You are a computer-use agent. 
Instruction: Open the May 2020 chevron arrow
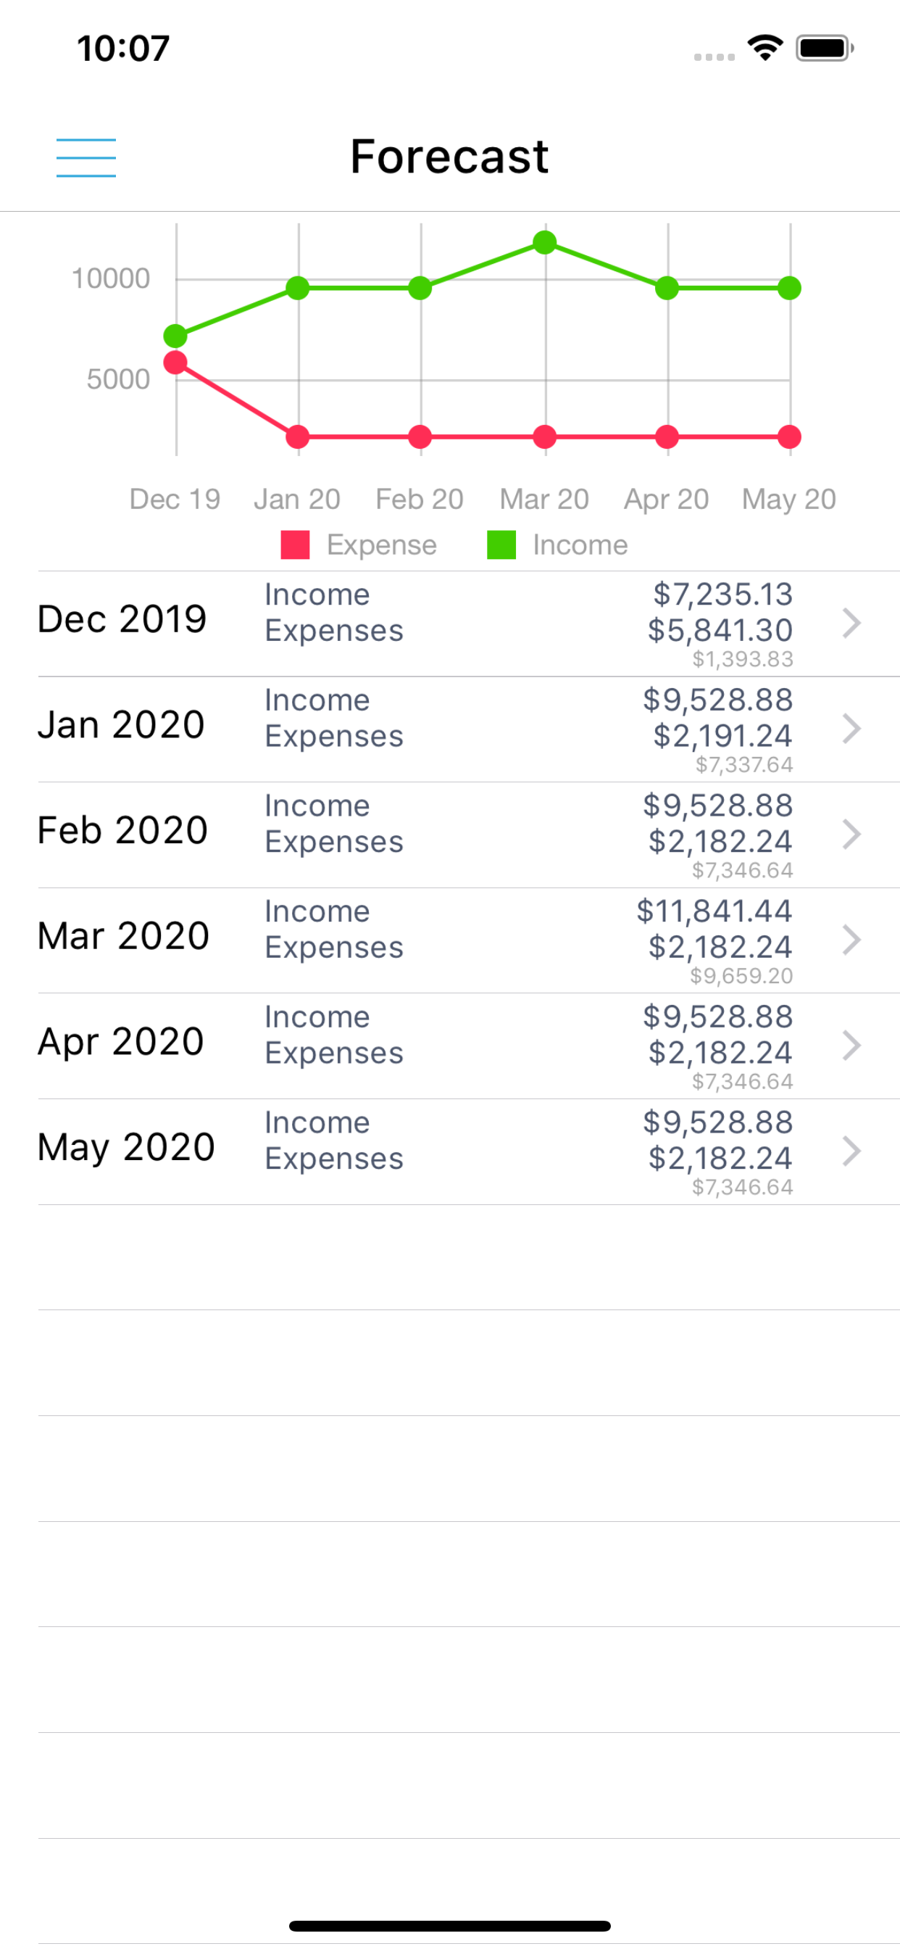(851, 1151)
